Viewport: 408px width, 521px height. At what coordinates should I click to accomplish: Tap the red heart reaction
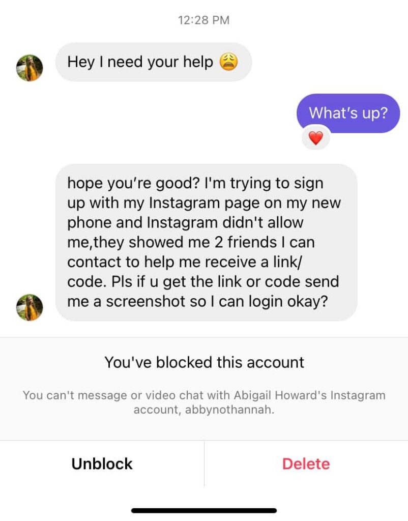click(x=315, y=138)
